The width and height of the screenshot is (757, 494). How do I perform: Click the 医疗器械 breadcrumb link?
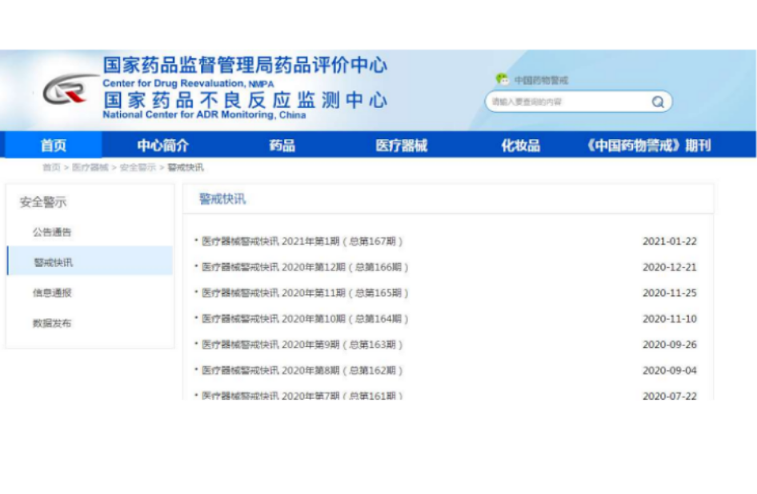(90, 168)
